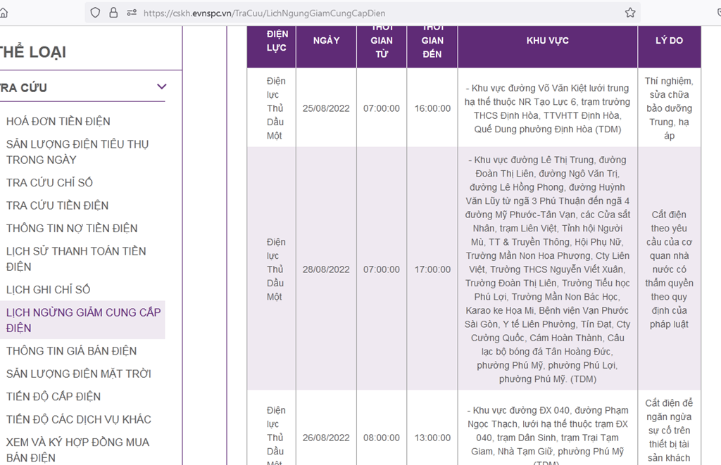This screenshot has height=465, width=721.
Task: Click the end time 16:00:00 cell
Action: click(x=432, y=108)
